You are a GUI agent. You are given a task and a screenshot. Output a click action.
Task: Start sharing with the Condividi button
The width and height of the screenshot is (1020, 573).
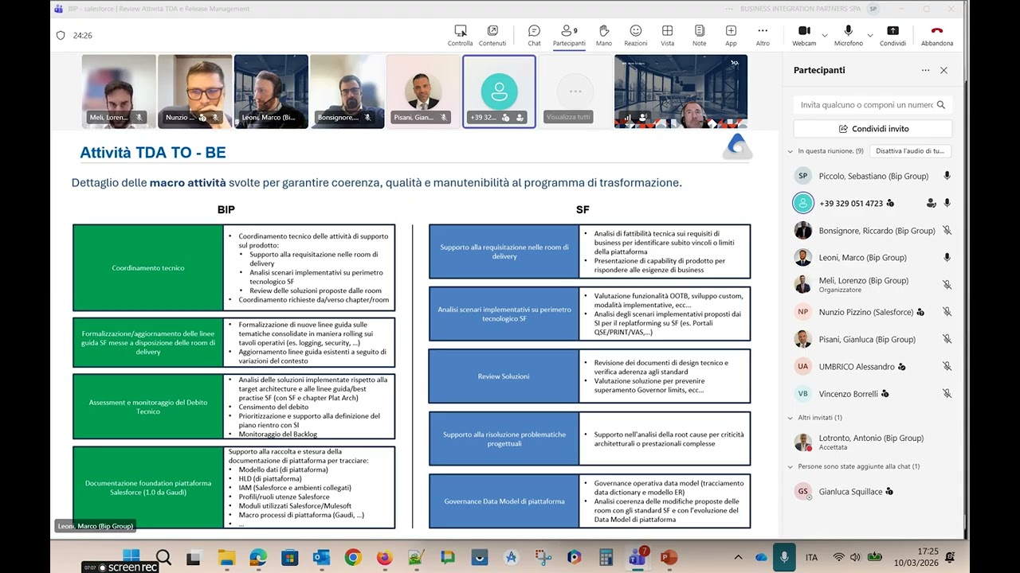(x=892, y=35)
